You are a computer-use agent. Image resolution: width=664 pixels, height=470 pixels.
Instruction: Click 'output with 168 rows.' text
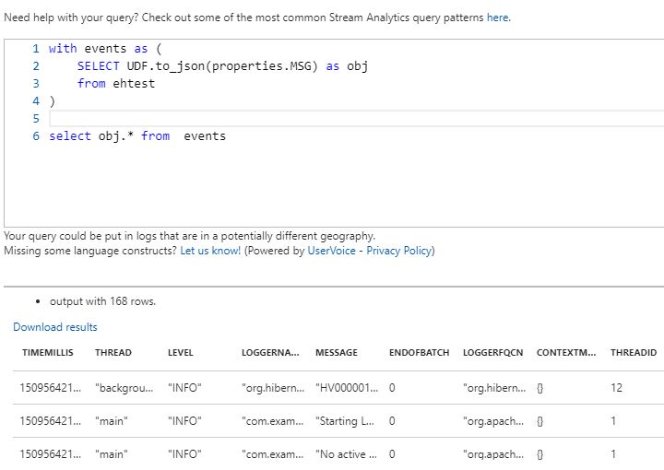point(102,301)
